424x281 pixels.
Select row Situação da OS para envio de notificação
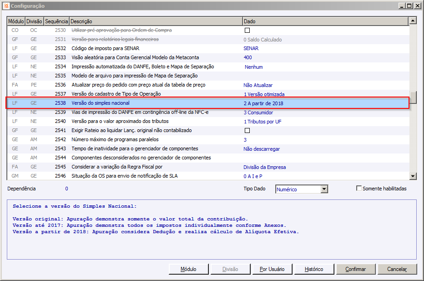208,176
